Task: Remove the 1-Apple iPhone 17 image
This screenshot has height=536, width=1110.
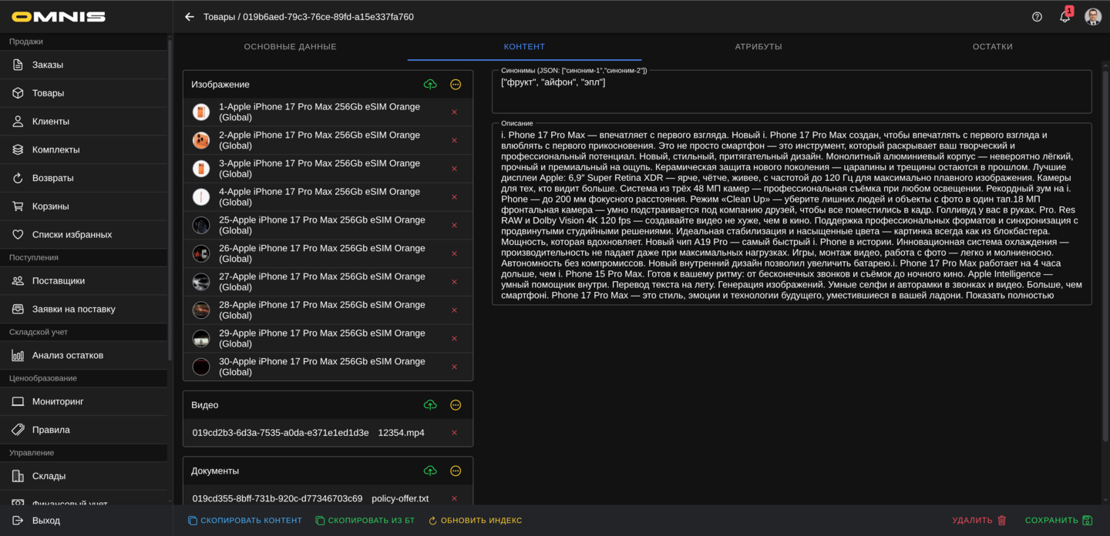Action: click(x=454, y=112)
